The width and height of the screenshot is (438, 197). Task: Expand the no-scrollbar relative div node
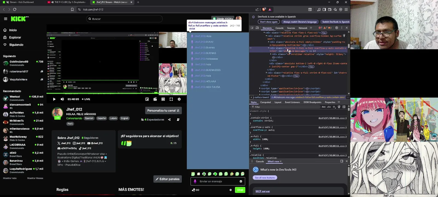click(x=271, y=54)
